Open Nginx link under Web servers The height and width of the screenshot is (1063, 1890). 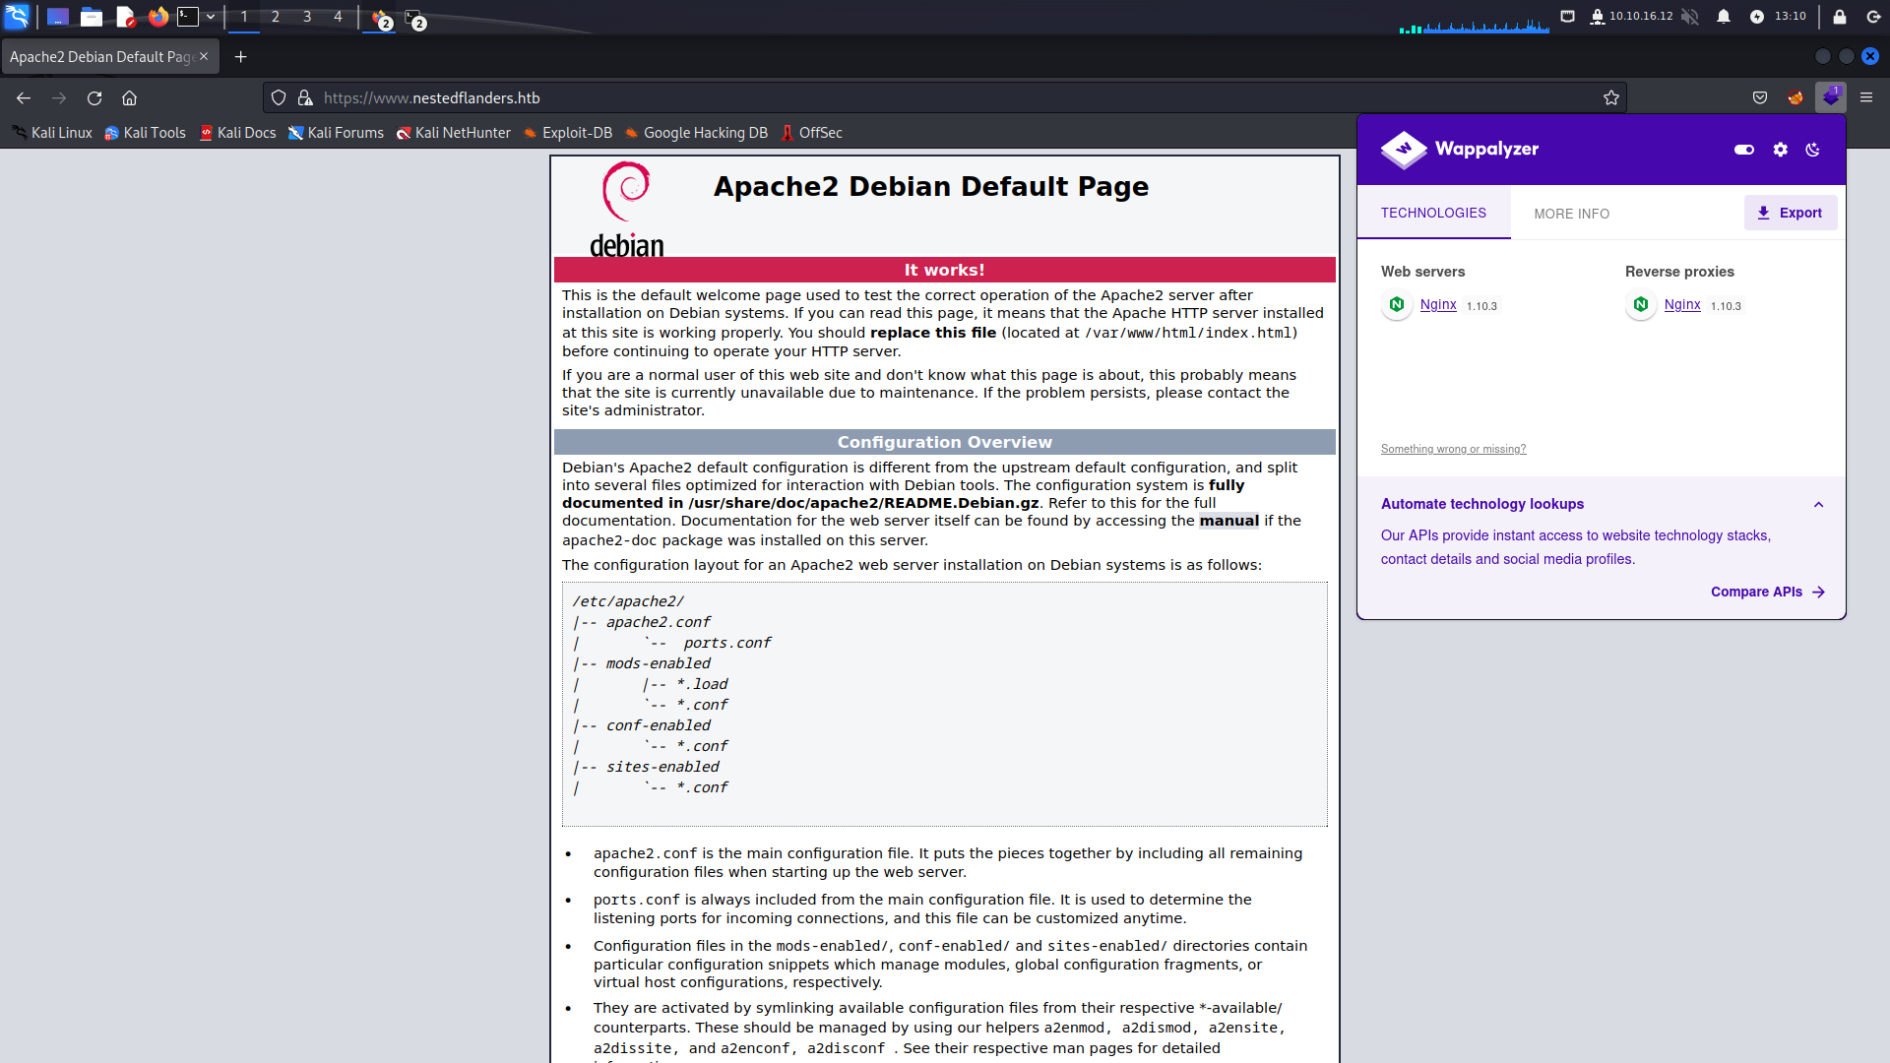(x=1437, y=304)
